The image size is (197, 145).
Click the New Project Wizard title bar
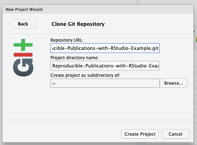pos(98,9)
